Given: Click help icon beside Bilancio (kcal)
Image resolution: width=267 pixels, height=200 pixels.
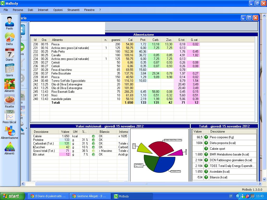Looking at the screenshot, I should tap(206, 177).
